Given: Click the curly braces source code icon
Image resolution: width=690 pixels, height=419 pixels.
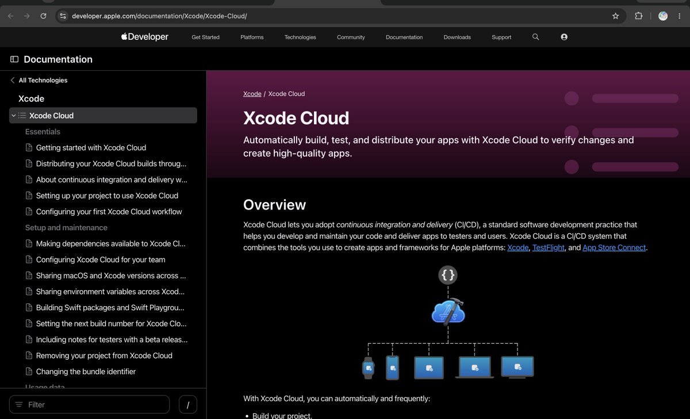Looking at the screenshot, I should tap(448, 275).
